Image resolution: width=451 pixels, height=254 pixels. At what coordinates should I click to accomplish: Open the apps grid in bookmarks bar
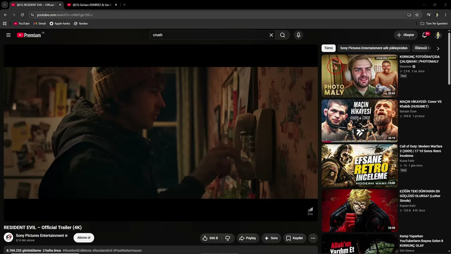point(5,24)
